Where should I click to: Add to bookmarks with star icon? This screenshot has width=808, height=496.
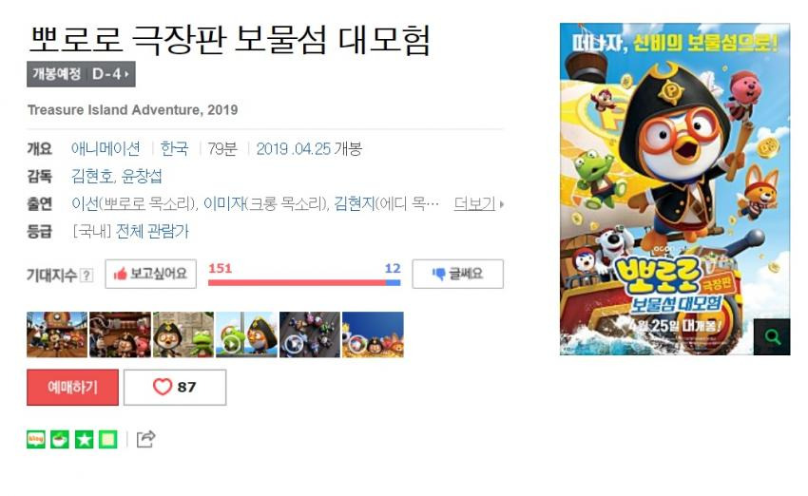coord(84,439)
